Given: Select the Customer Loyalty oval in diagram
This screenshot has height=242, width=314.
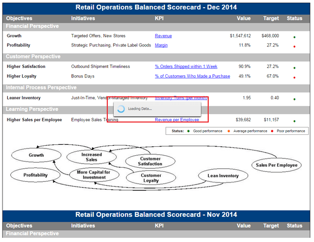Looking at the screenshot, I should pyautogui.click(x=151, y=178).
